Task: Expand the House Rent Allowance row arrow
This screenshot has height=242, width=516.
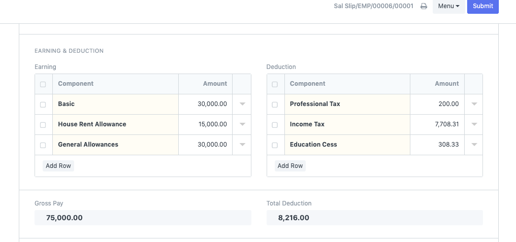Action: coord(242,124)
